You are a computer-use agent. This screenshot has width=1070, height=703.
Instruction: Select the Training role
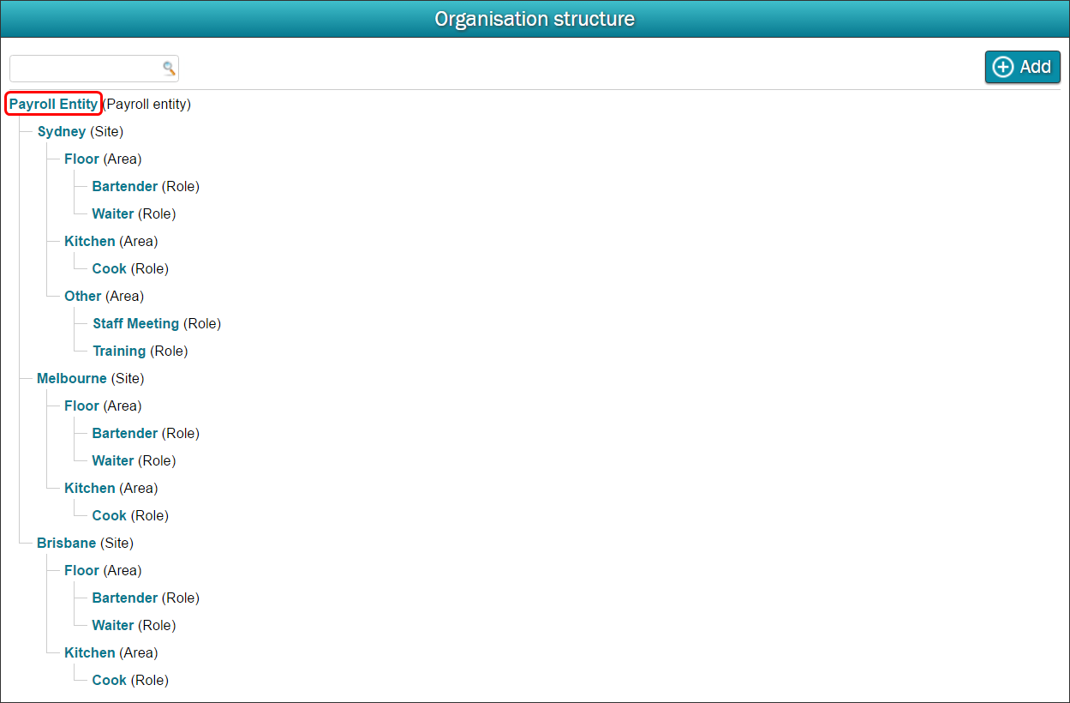119,351
